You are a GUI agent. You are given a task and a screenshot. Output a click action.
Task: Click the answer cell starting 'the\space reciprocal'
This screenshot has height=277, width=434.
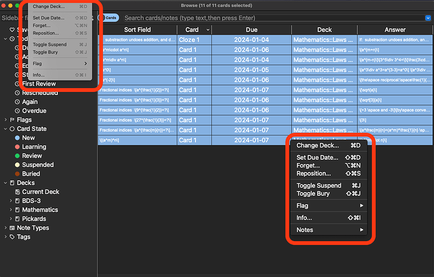[x=395, y=80]
